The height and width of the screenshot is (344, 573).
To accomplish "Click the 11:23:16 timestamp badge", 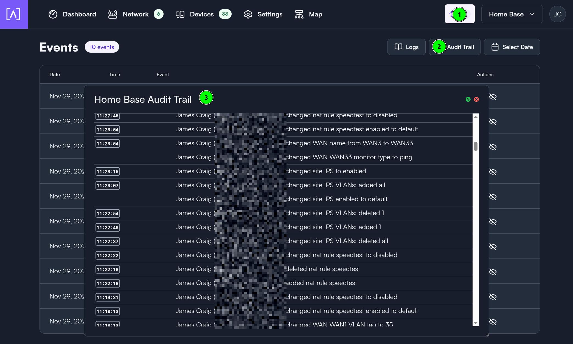I will coord(108,172).
